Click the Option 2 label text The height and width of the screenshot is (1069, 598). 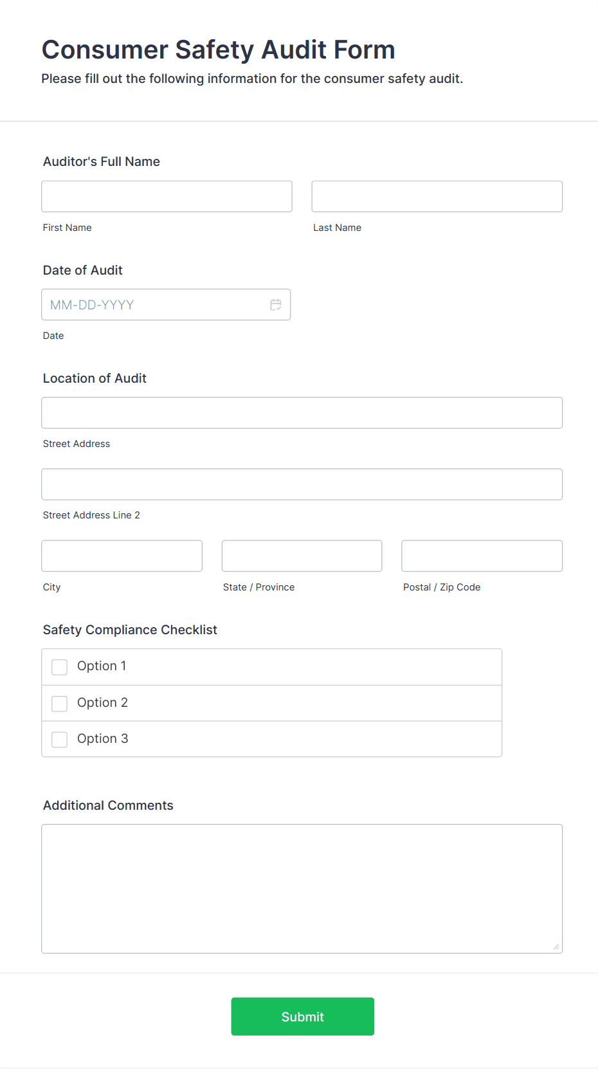tap(102, 703)
